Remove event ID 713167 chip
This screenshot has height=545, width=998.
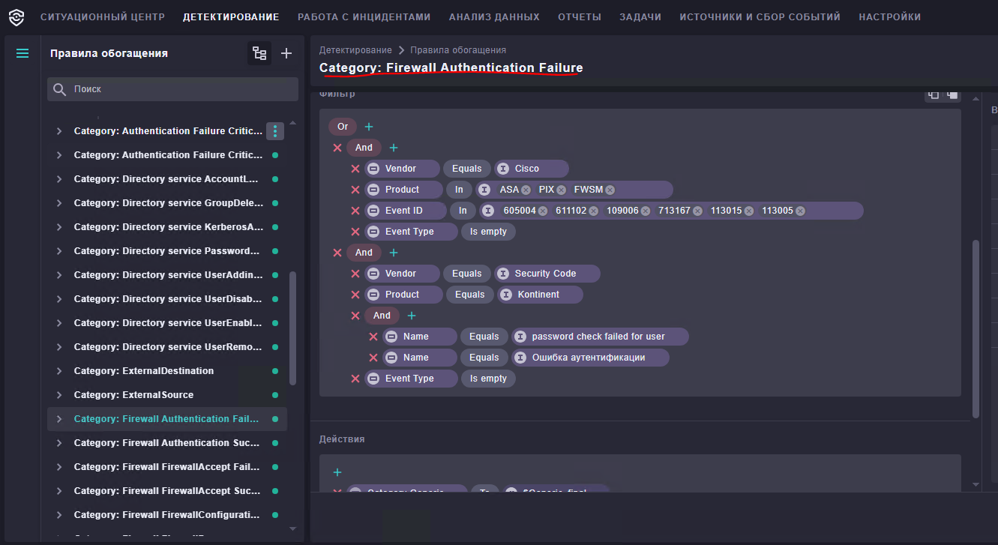coord(697,211)
